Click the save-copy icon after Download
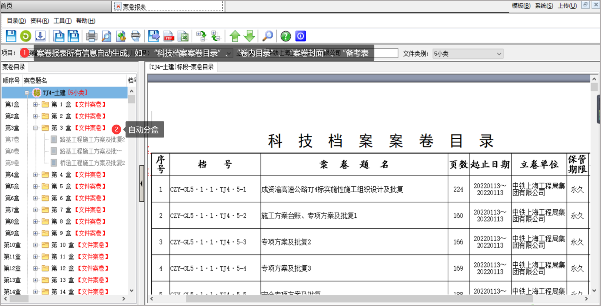Viewport: 601px width, 306px height. pyautogui.click(x=59, y=36)
